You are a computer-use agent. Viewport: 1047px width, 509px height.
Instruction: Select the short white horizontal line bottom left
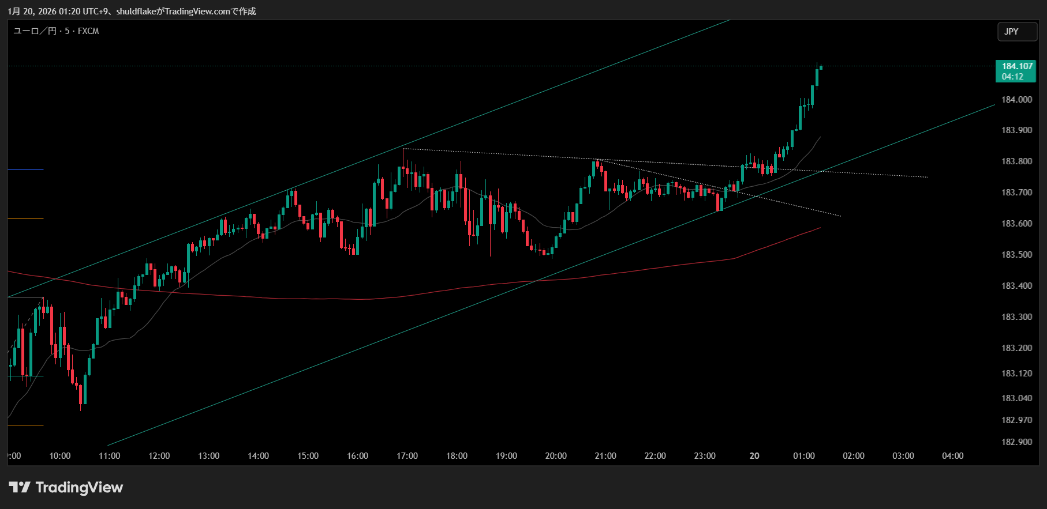25,425
